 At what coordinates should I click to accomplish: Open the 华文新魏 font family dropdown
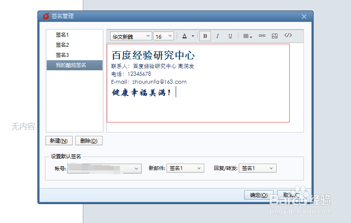point(131,36)
